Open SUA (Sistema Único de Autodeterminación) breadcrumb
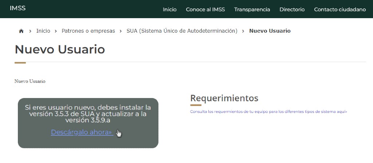 click(x=182, y=31)
